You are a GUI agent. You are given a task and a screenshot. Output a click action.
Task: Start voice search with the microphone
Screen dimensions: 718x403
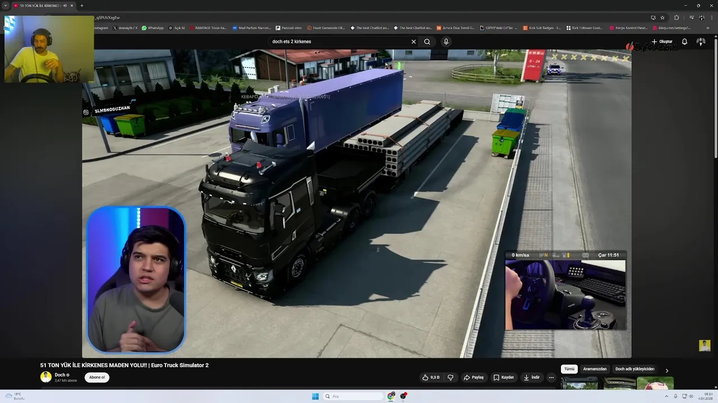(446, 41)
